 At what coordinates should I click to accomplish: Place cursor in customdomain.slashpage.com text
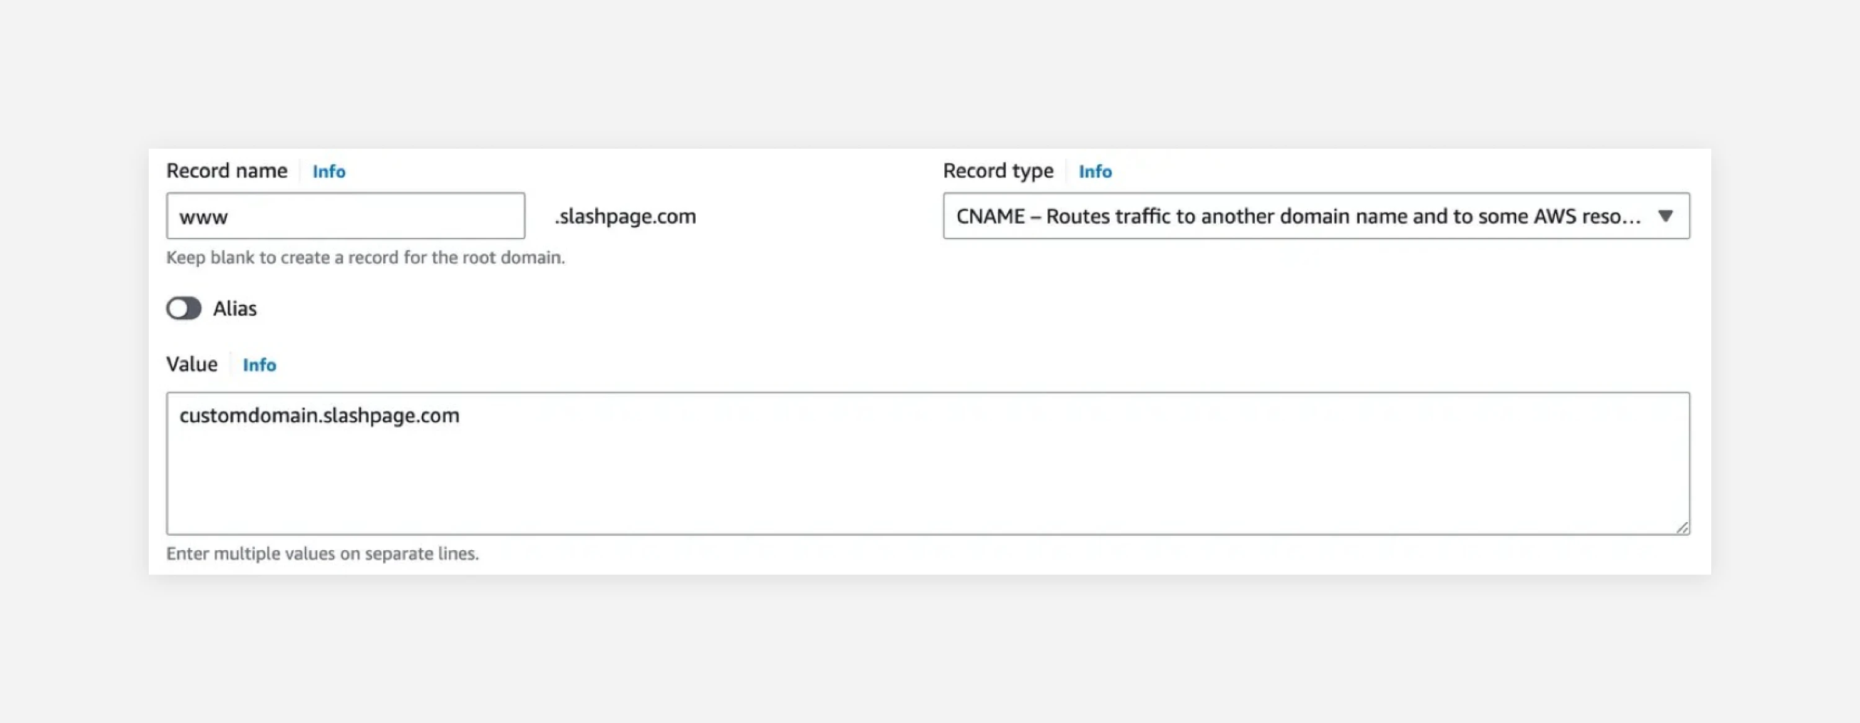319,416
